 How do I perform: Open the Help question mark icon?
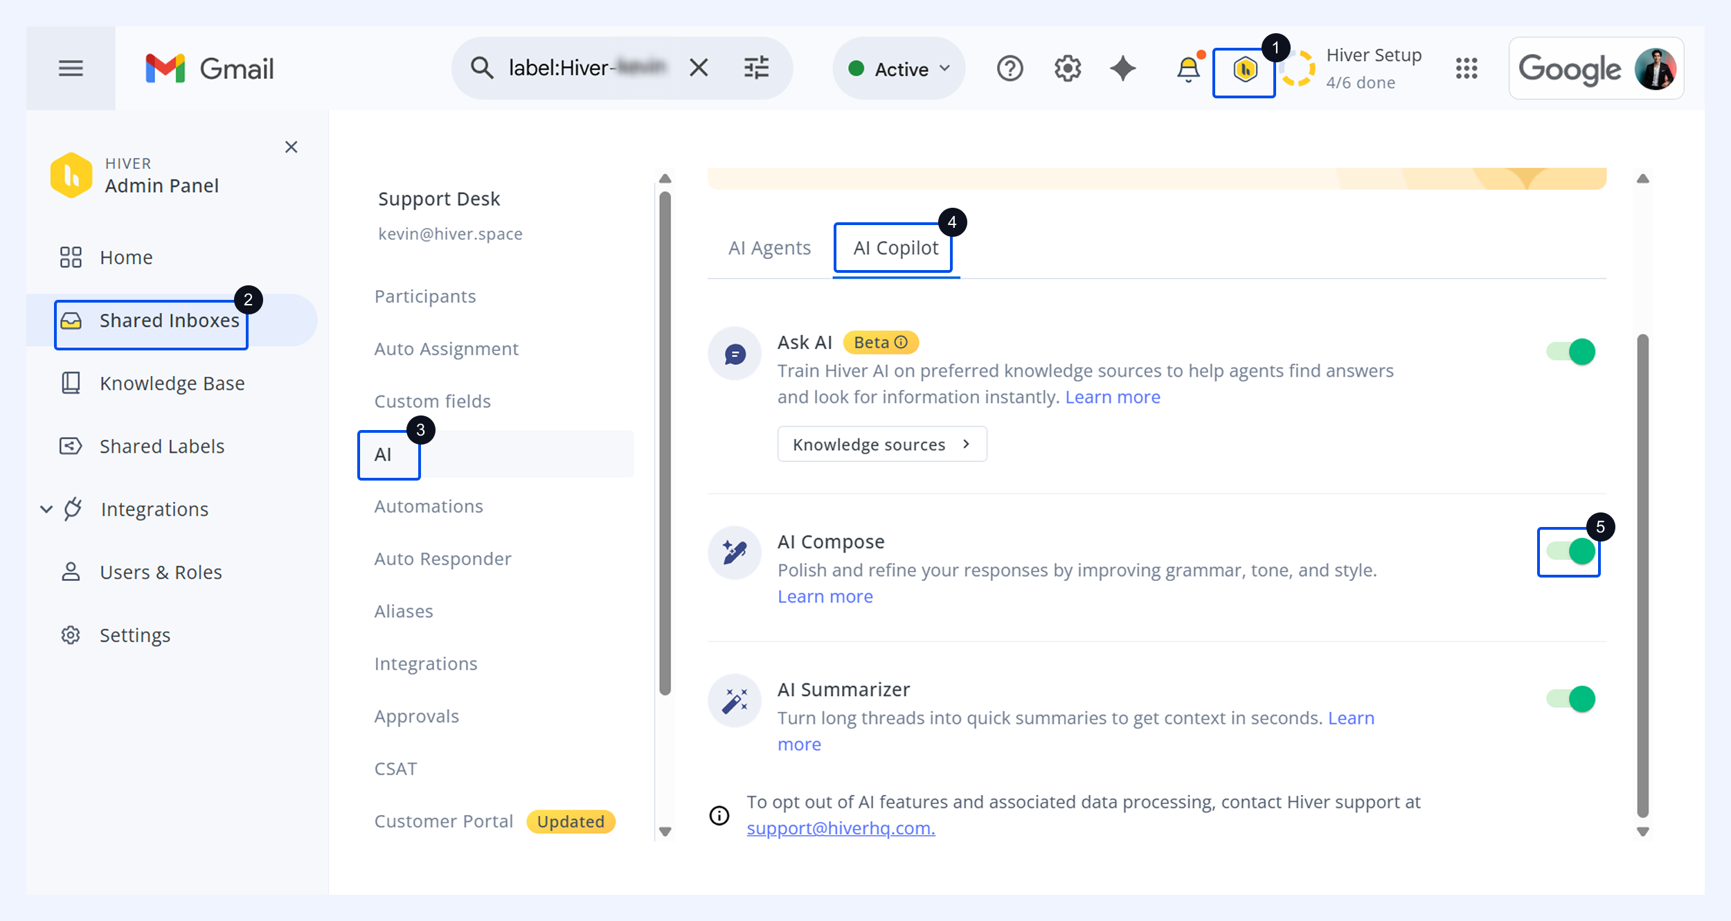point(1010,69)
